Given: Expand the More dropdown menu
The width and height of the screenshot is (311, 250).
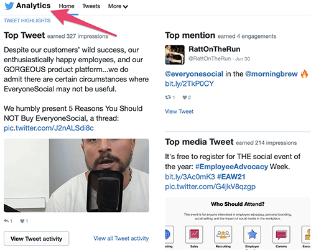Looking at the screenshot, I should [118, 6].
